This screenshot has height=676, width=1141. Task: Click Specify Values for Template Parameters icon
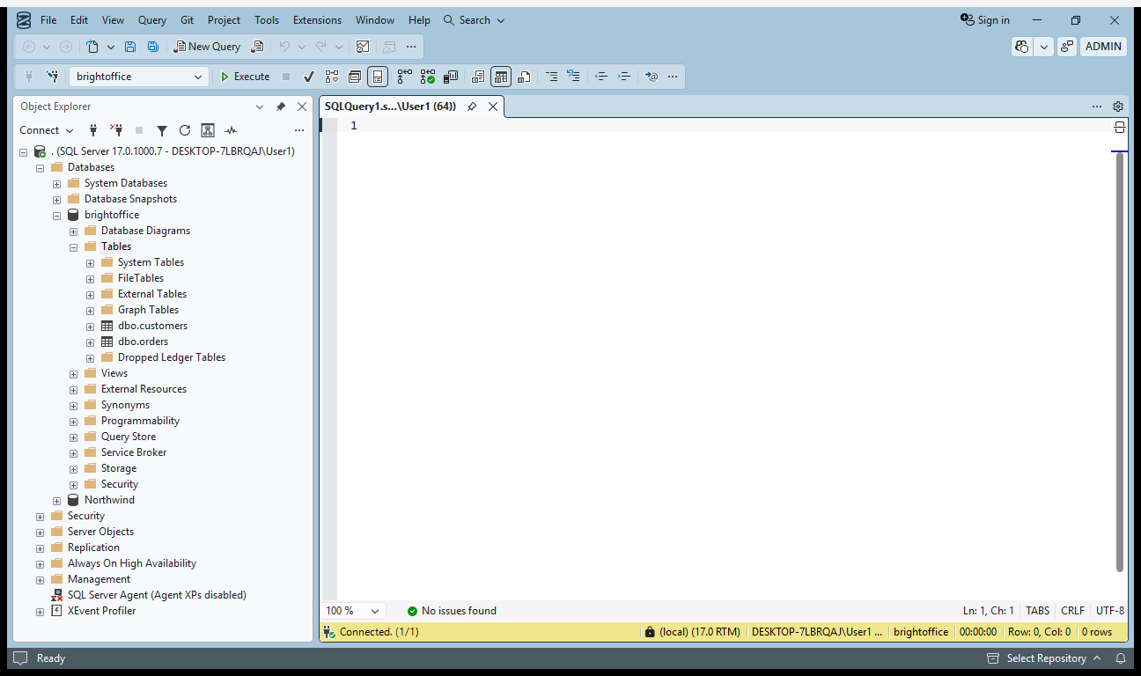point(651,77)
